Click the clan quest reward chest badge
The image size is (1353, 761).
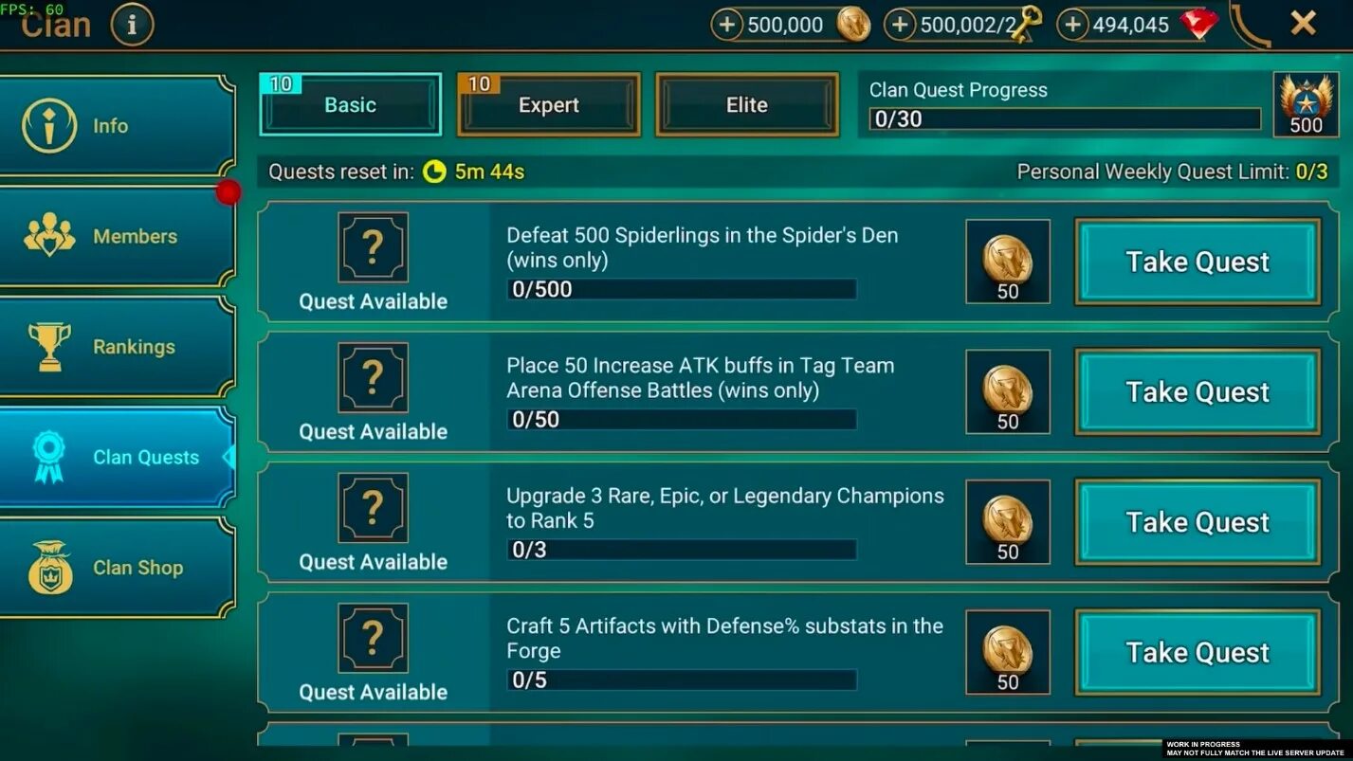tap(1305, 104)
